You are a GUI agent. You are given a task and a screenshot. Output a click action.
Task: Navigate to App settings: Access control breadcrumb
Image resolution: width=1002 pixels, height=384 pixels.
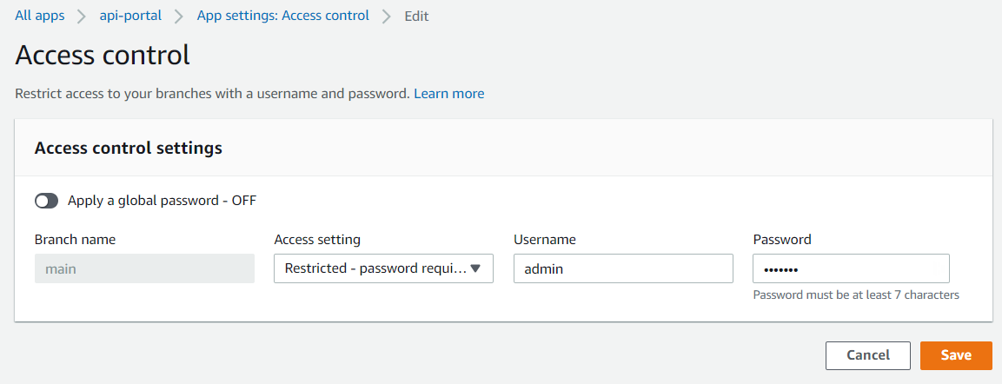pyautogui.click(x=282, y=16)
